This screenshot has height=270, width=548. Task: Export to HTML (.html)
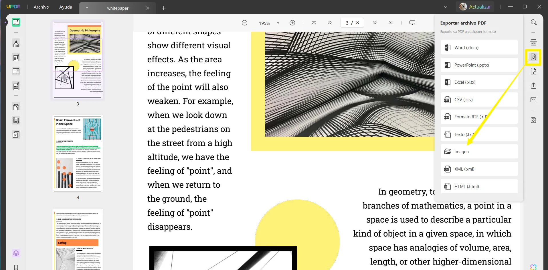pos(479,187)
